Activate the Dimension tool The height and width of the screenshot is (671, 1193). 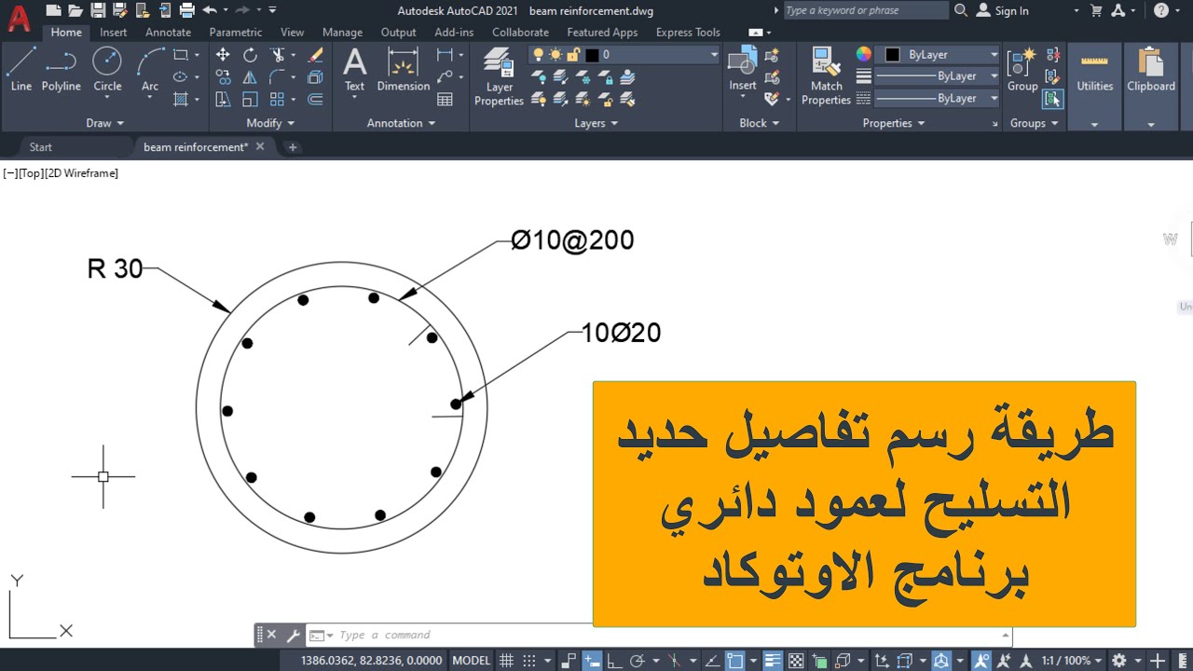[403, 70]
